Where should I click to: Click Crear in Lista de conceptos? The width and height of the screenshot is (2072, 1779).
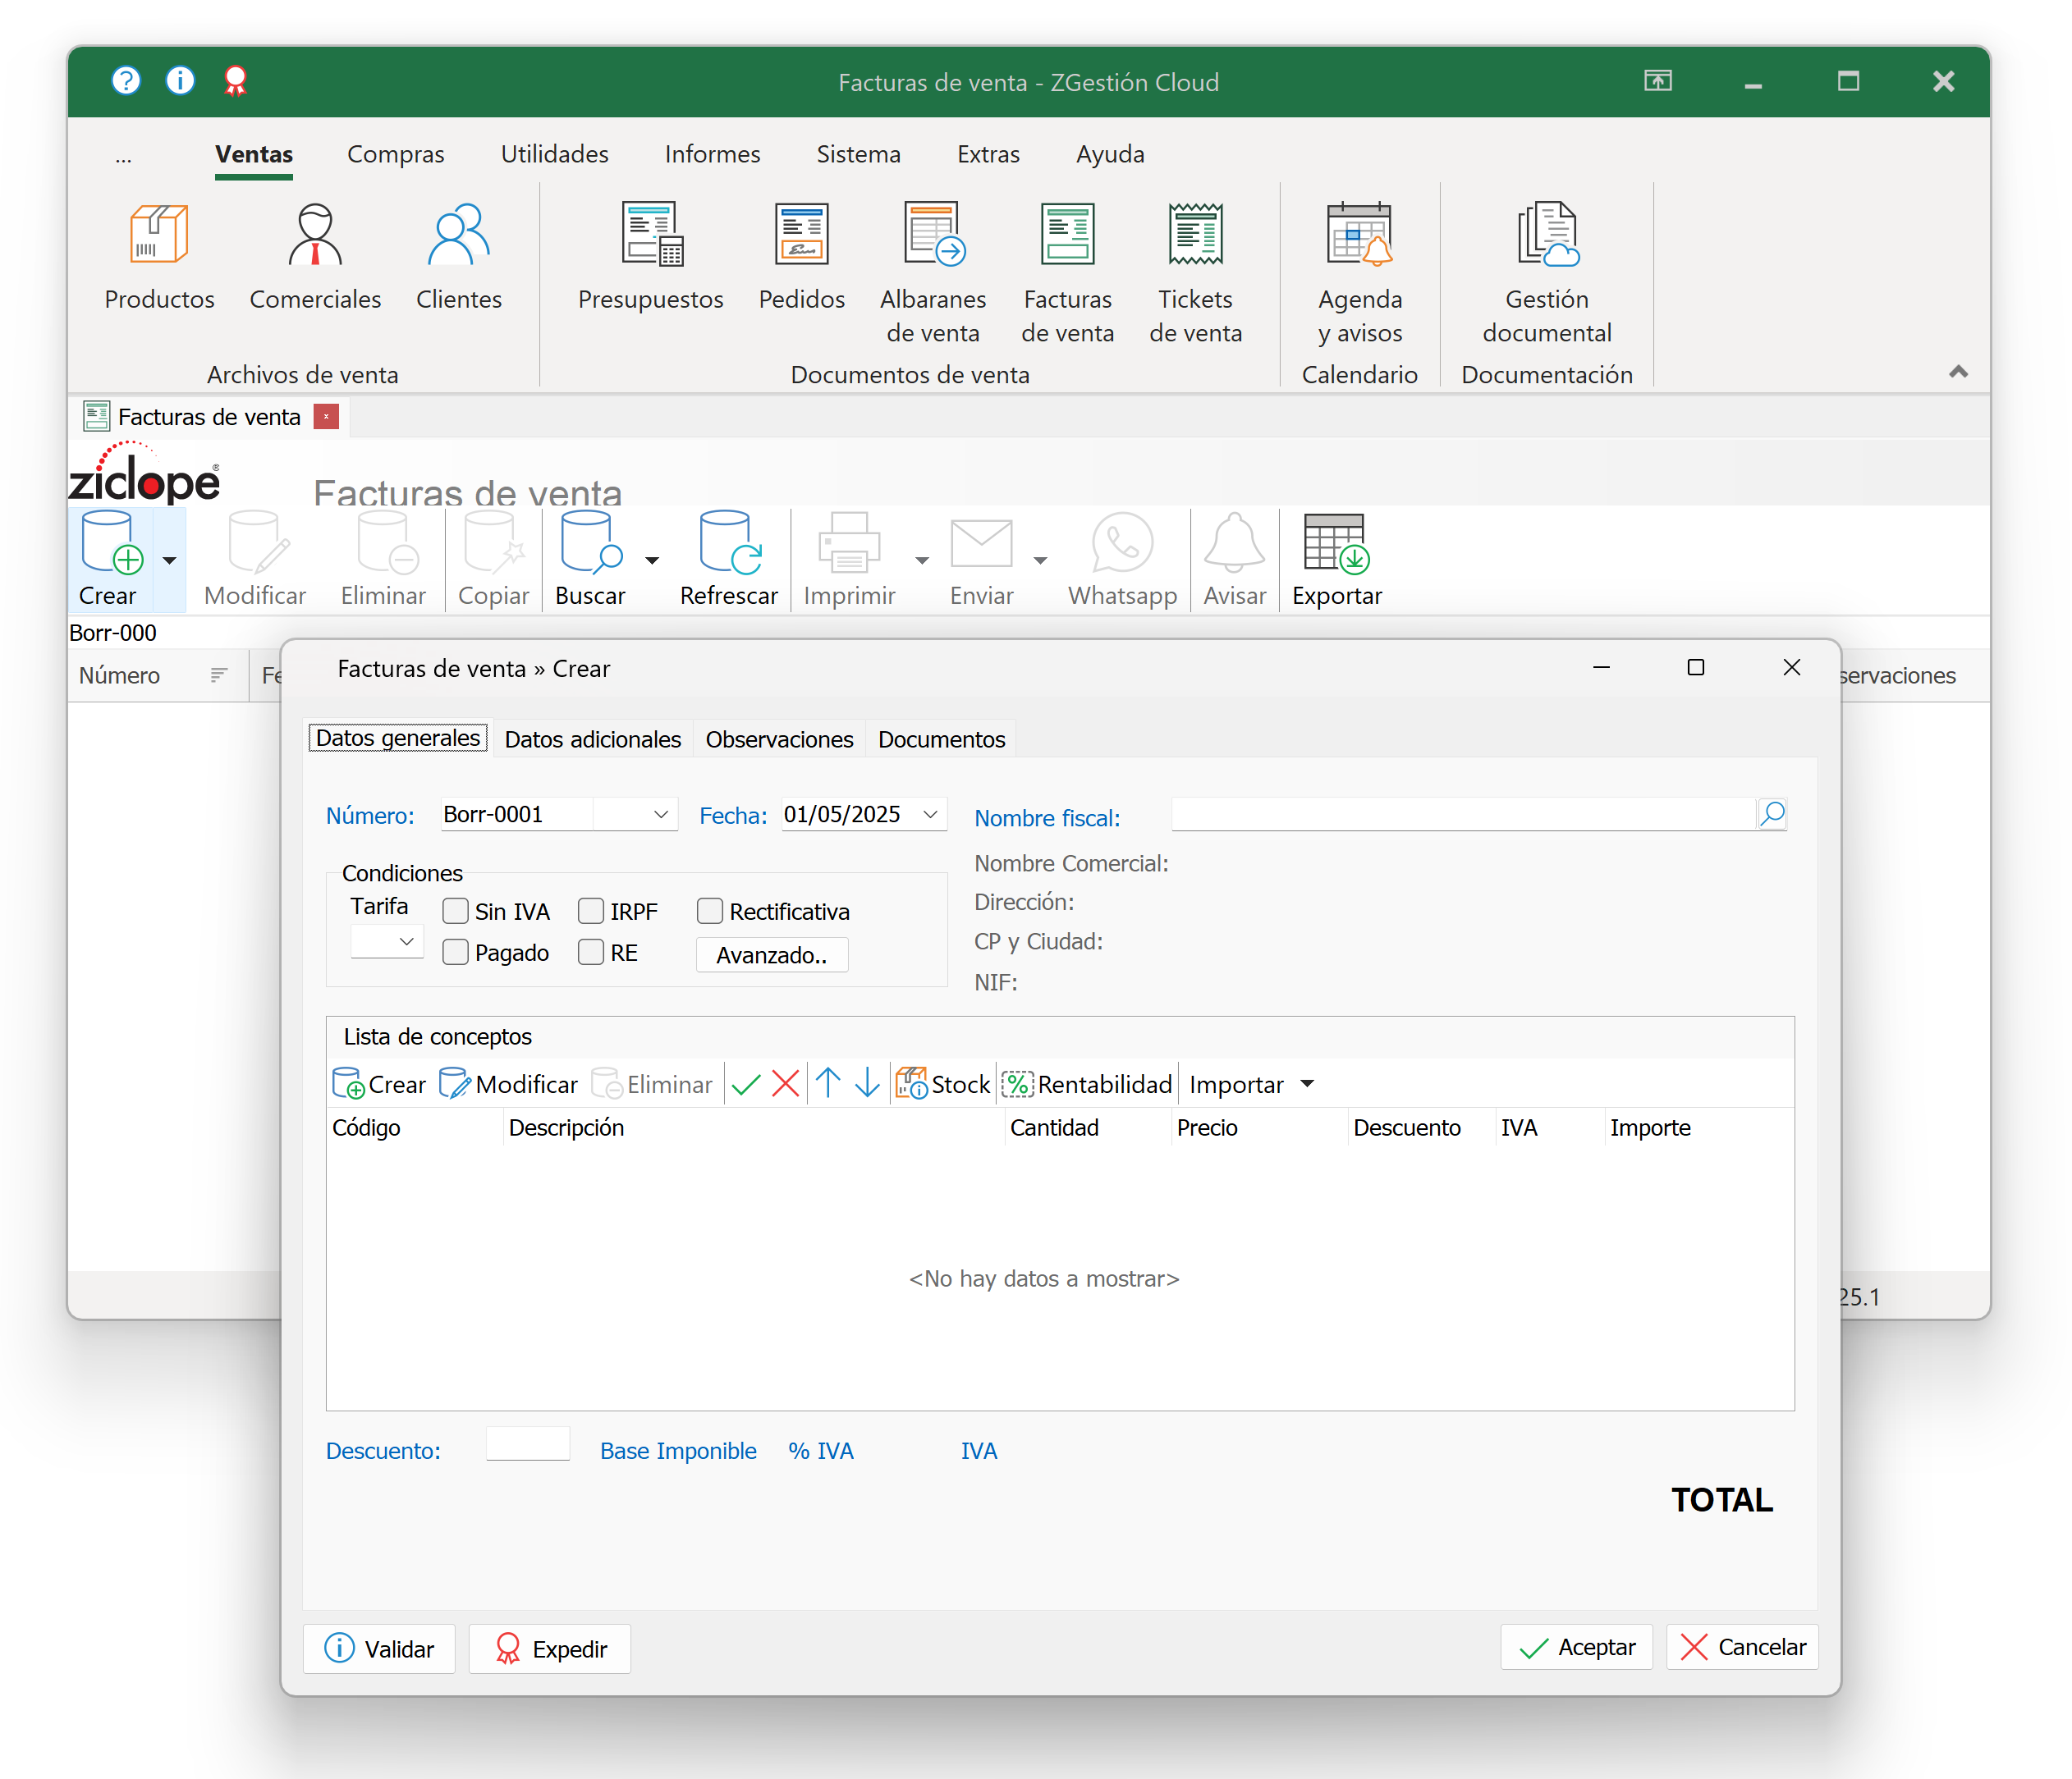379,1085
